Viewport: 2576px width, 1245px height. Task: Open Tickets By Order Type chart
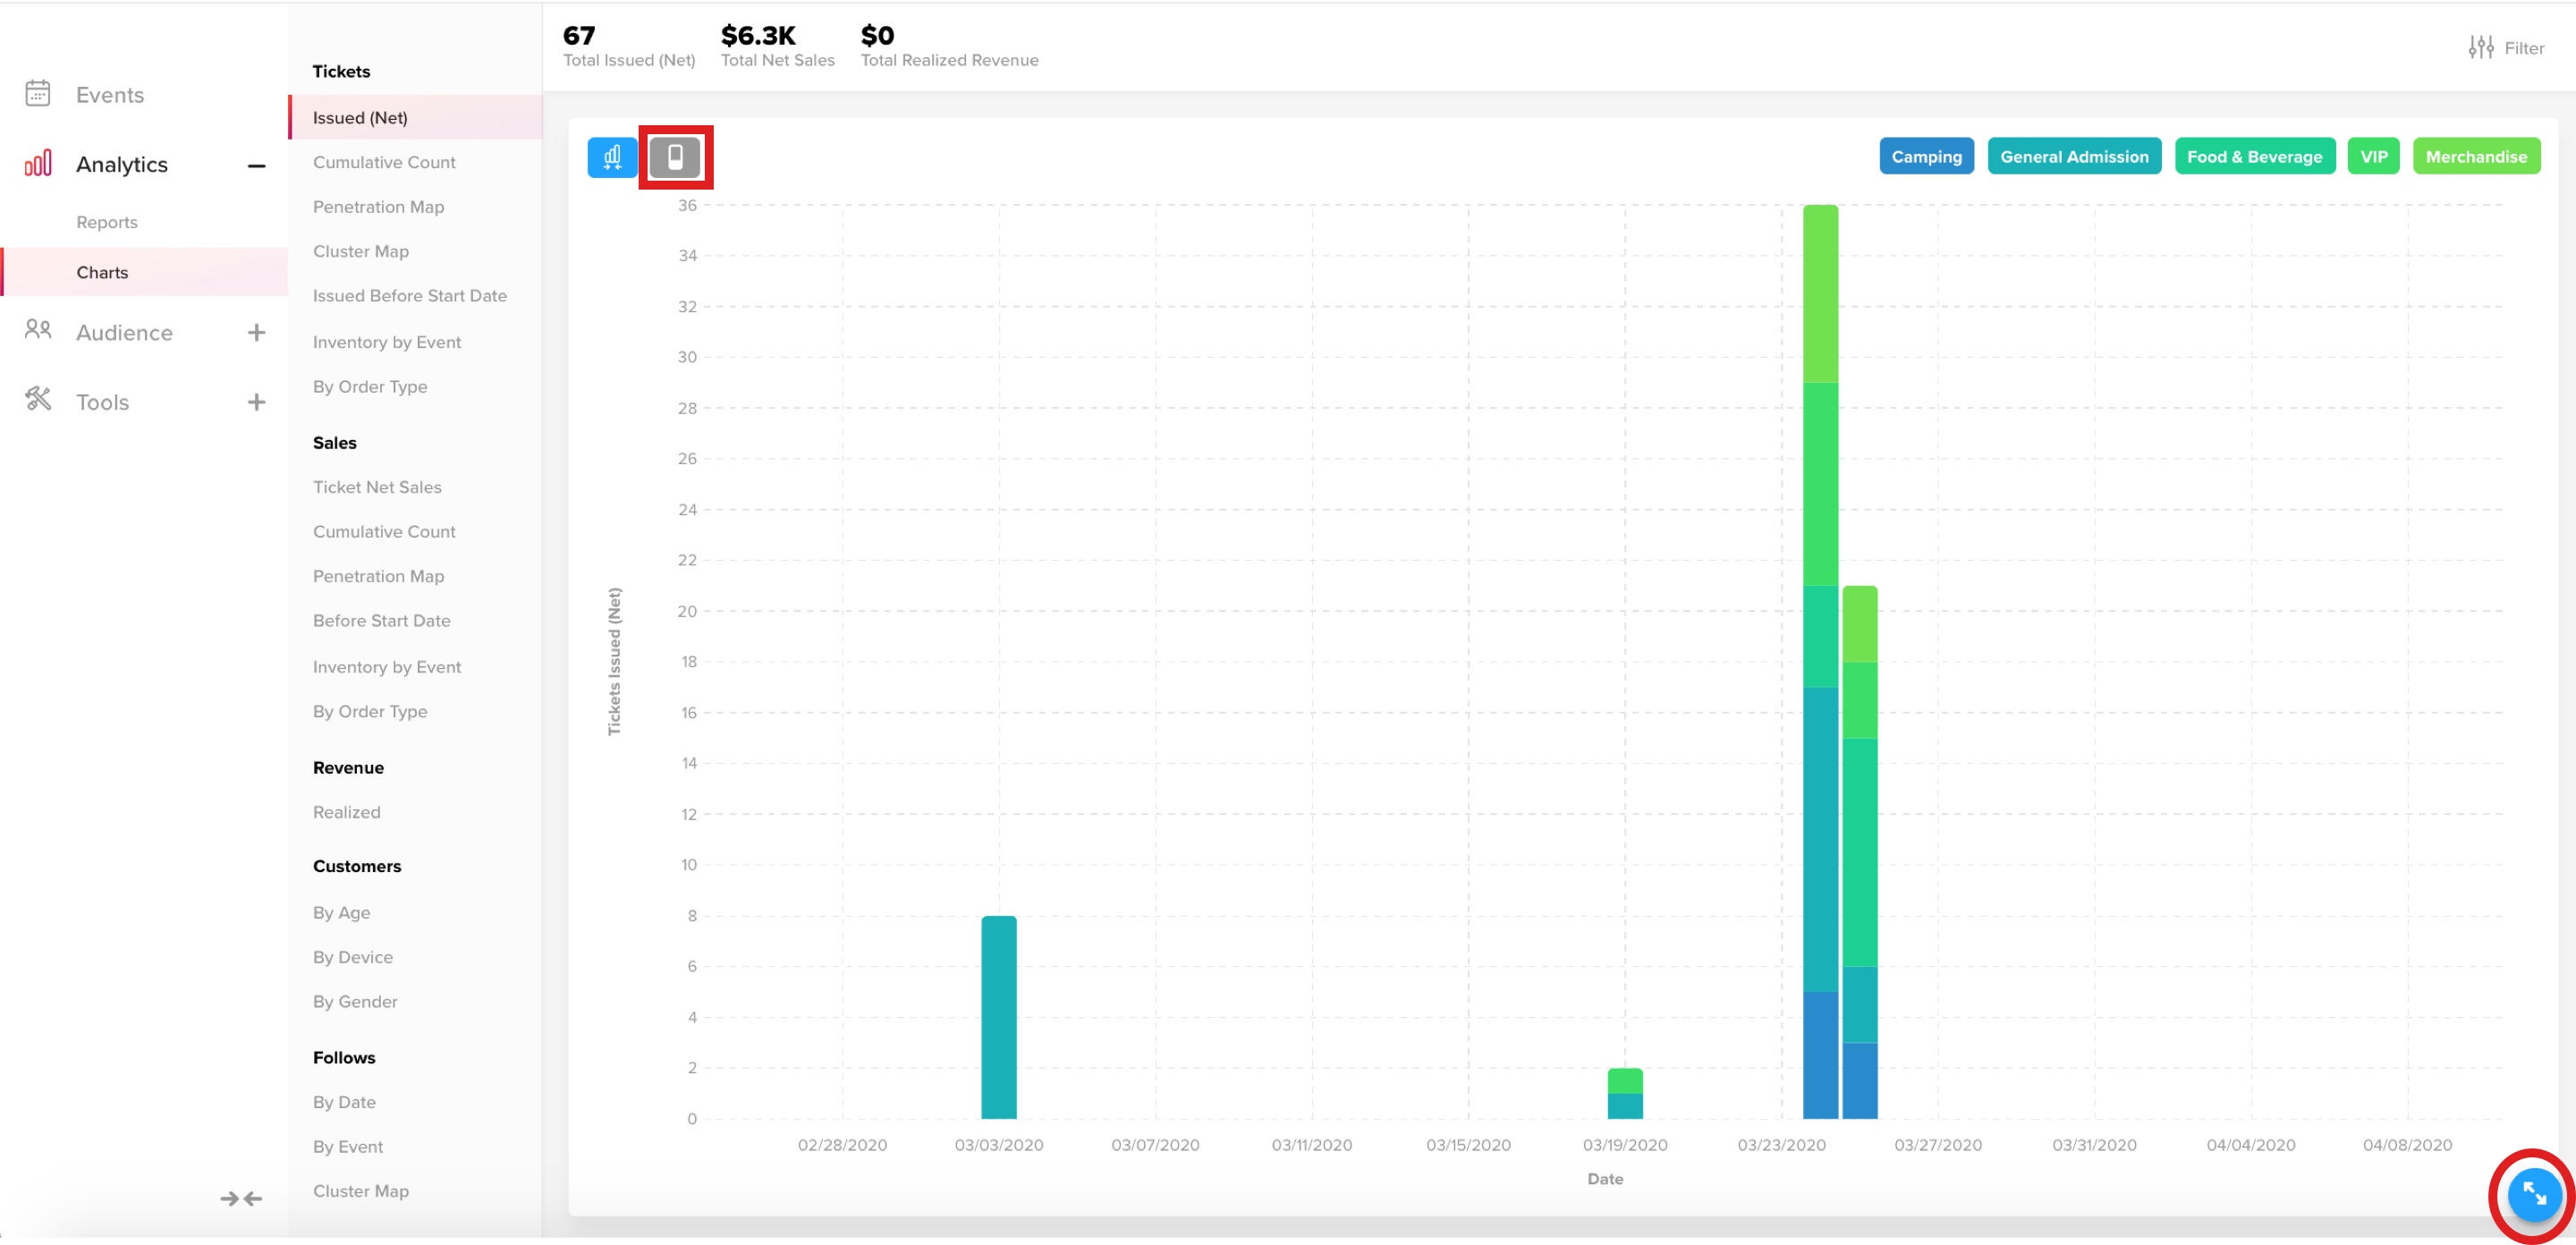pyautogui.click(x=369, y=387)
